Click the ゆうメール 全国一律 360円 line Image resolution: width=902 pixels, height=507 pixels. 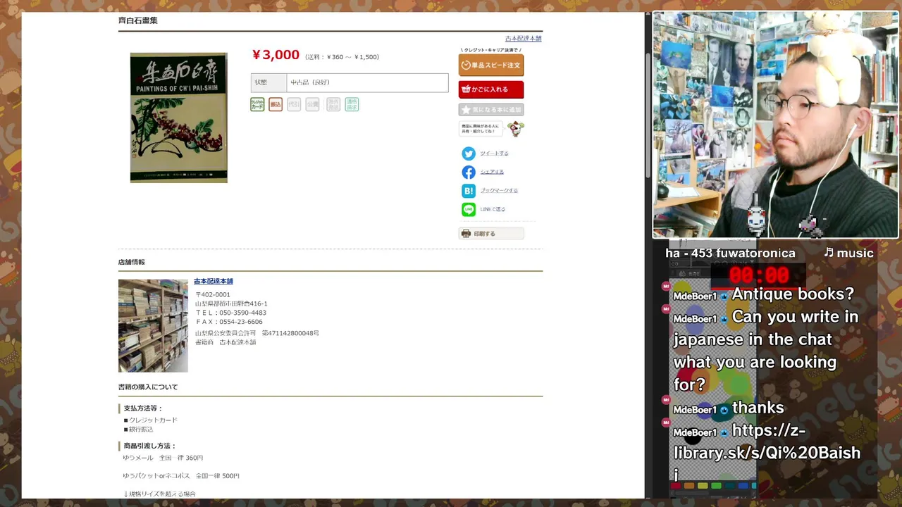click(x=163, y=458)
